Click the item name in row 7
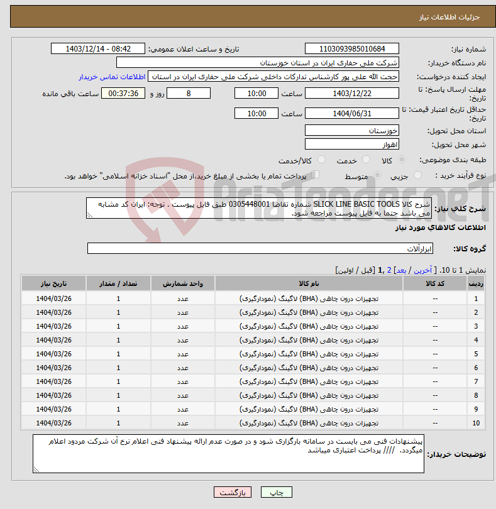 pos(309,381)
